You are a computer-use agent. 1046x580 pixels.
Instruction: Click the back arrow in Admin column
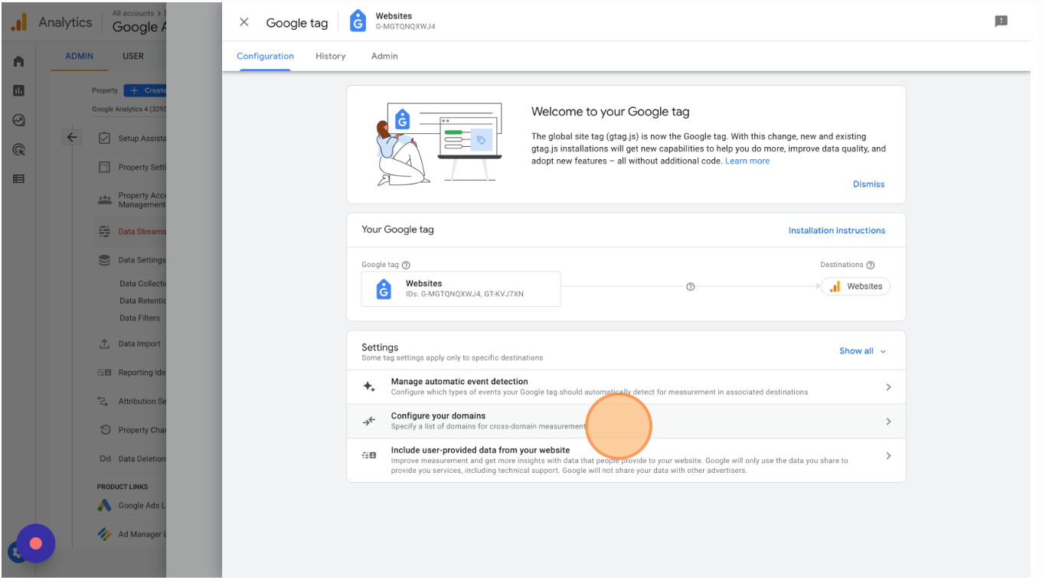72,138
